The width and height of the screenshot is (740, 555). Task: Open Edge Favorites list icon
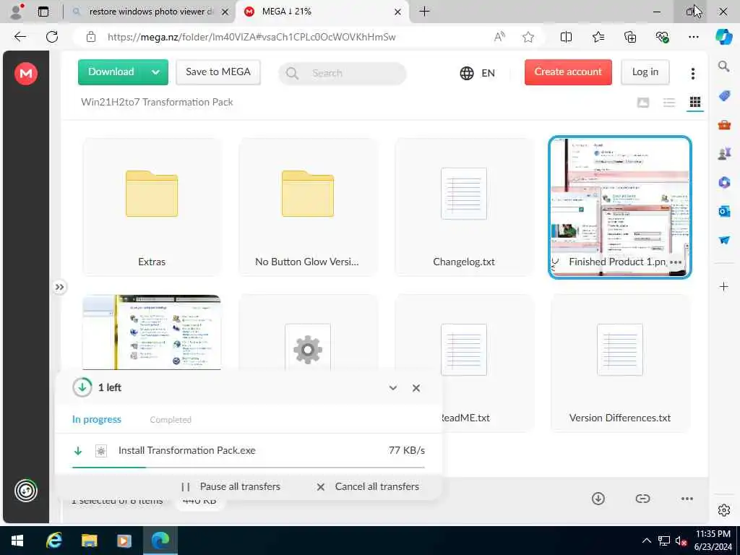pyautogui.click(x=598, y=37)
